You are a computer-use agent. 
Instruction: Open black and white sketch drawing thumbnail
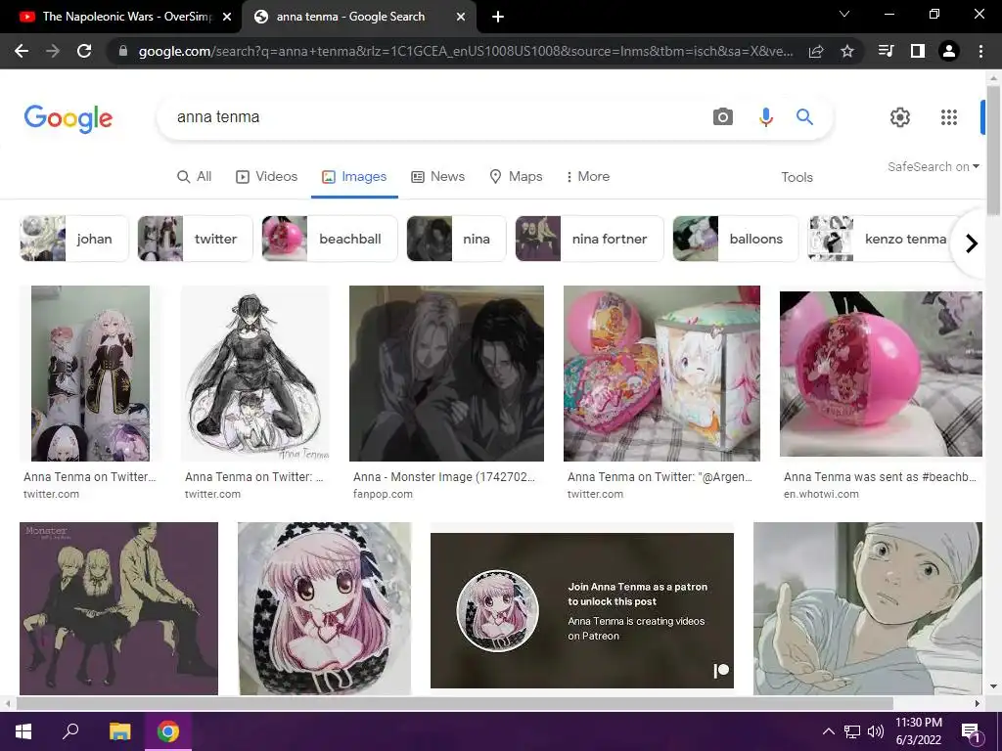click(255, 373)
